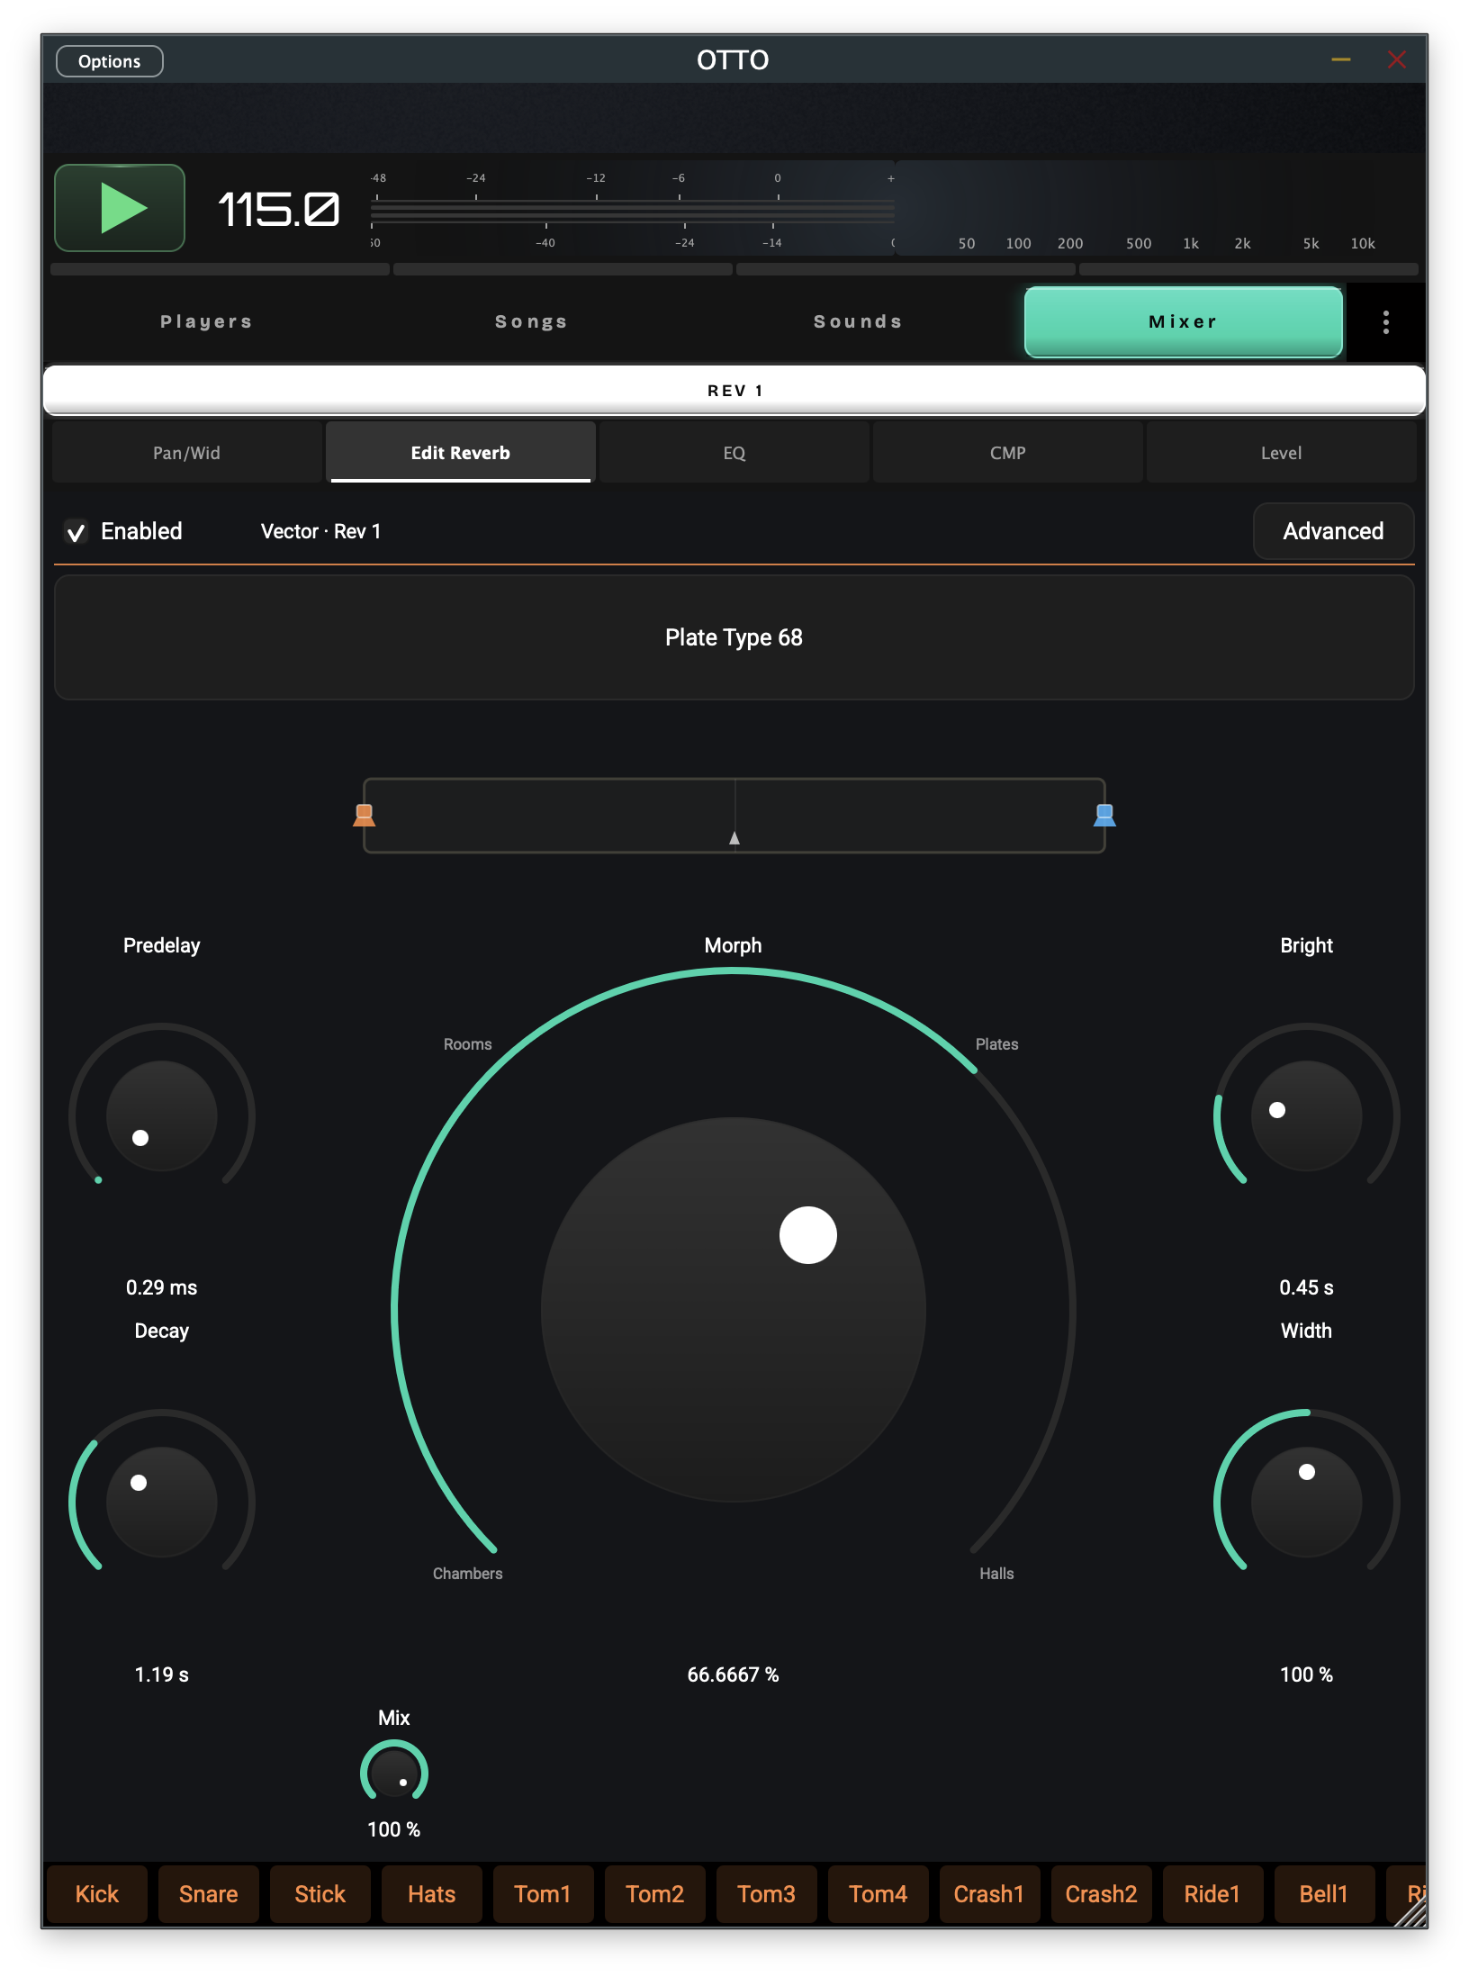Switch to the Sounds tab
The height and width of the screenshot is (1977, 1469).
tap(858, 322)
